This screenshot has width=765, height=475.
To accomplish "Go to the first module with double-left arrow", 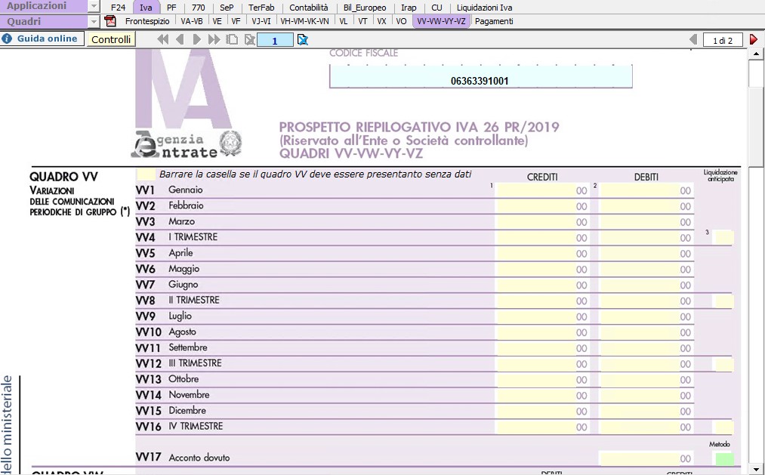I will tap(163, 40).
